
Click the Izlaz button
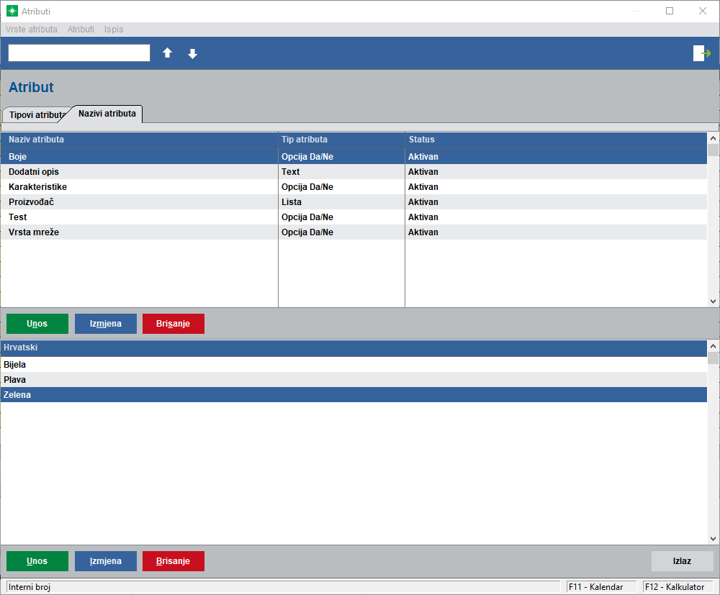click(x=682, y=561)
